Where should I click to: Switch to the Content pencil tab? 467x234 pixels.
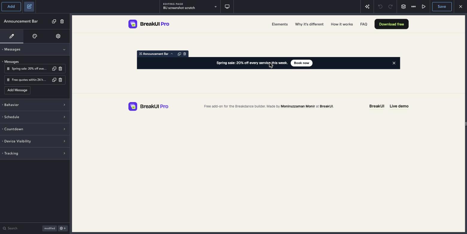(12, 36)
